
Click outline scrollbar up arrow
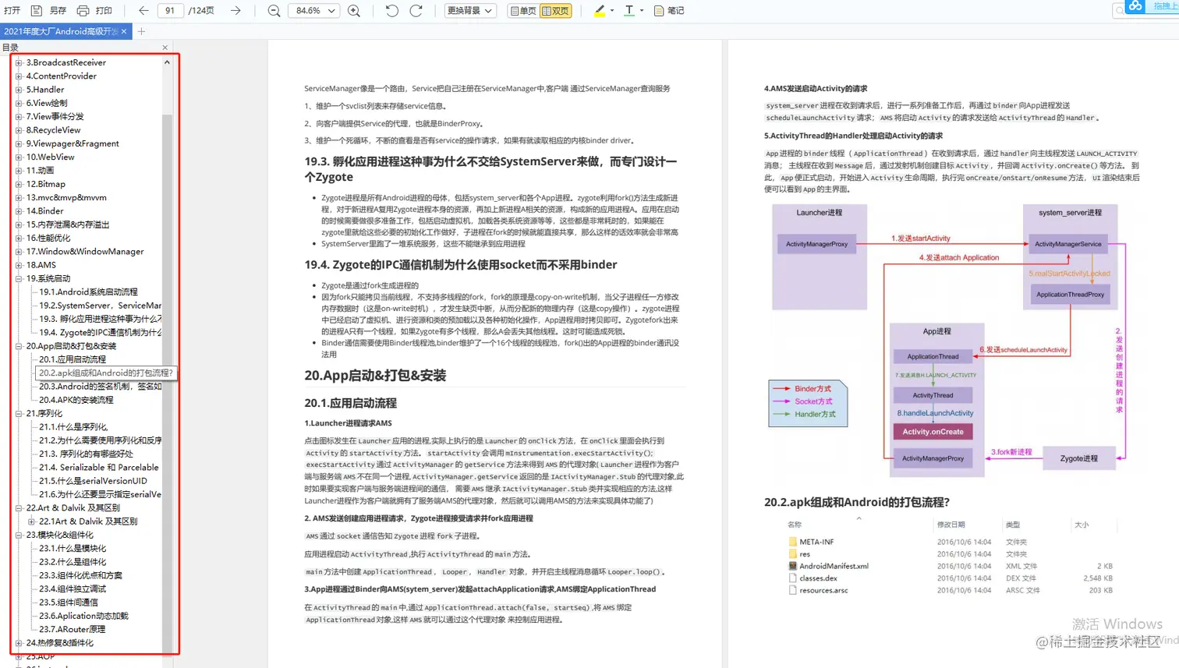click(x=167, y=62)
